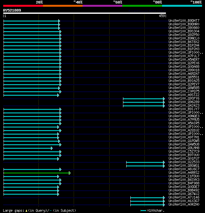The image size is (205, 213).
Task: Select hit label UniRef100_B9IA25
Action: click(184, 81)
